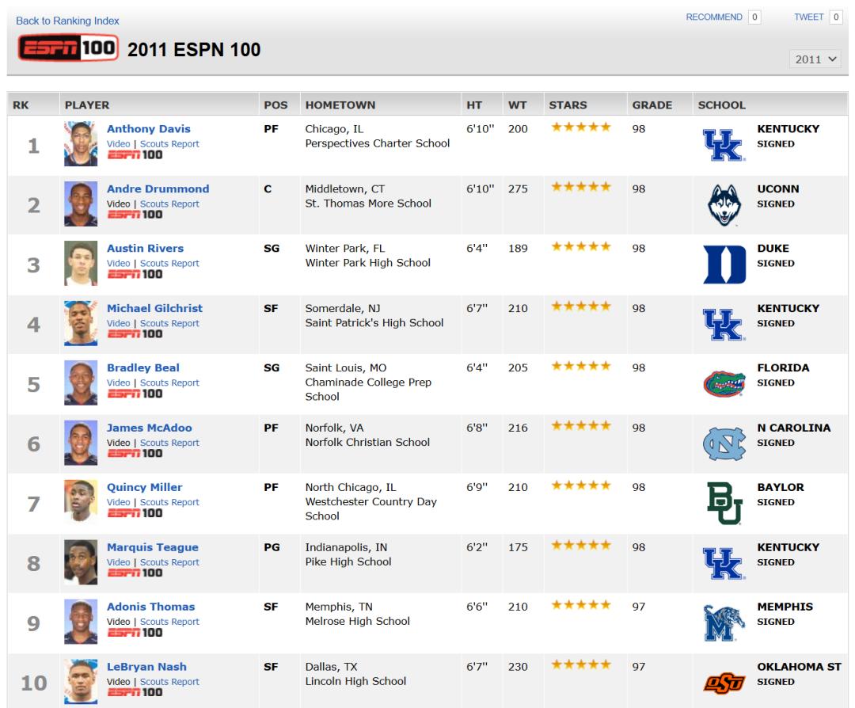Screen dimensions: 855x708
Task: Open Scouts Report for Quincy Miller
Action: coord(169,502)
